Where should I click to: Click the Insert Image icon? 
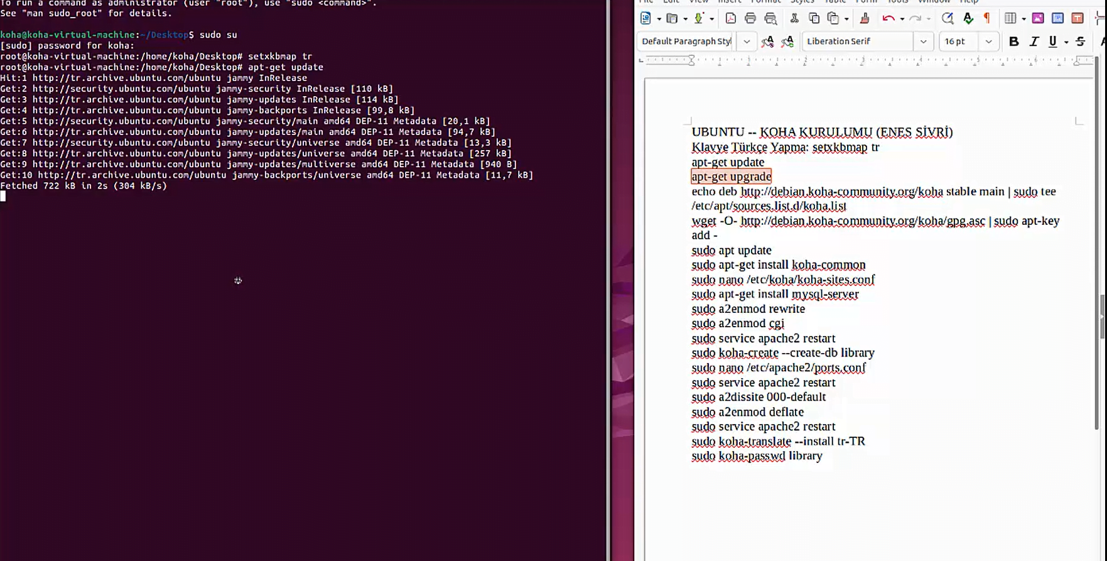1038,19
